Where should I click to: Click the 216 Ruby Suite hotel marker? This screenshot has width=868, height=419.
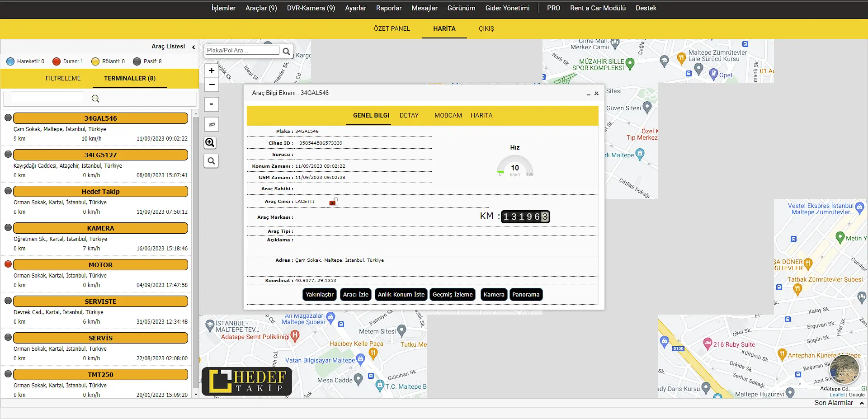coord(708,344)
